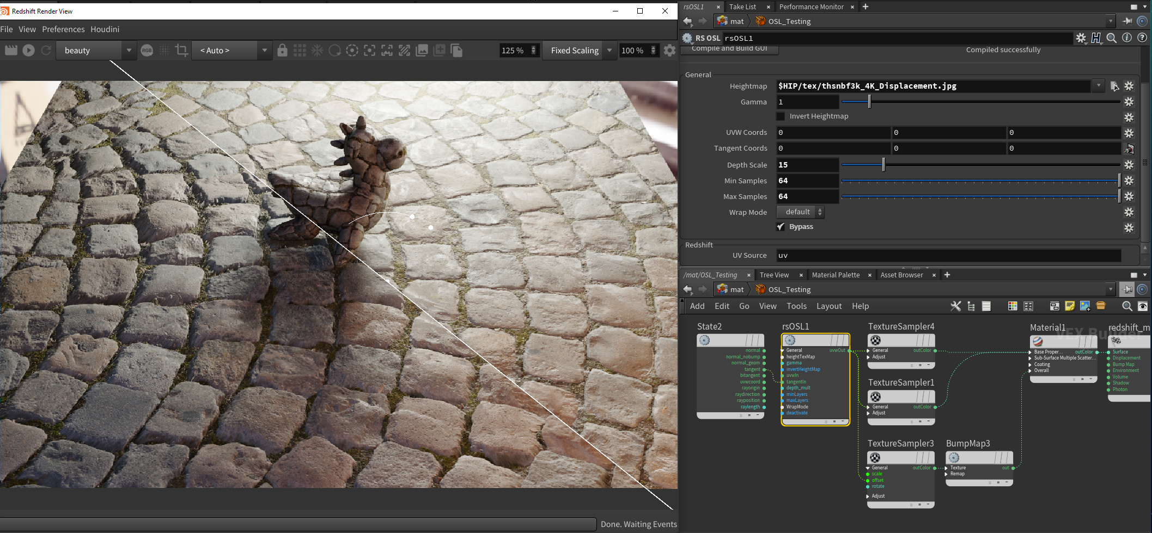Toggle the lock icon in render toolbar
Viewport: 1152px width, 533px height.
click(x=282, y=50)
